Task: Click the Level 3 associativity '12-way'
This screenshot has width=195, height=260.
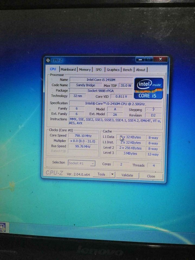Action: (153, 154)
